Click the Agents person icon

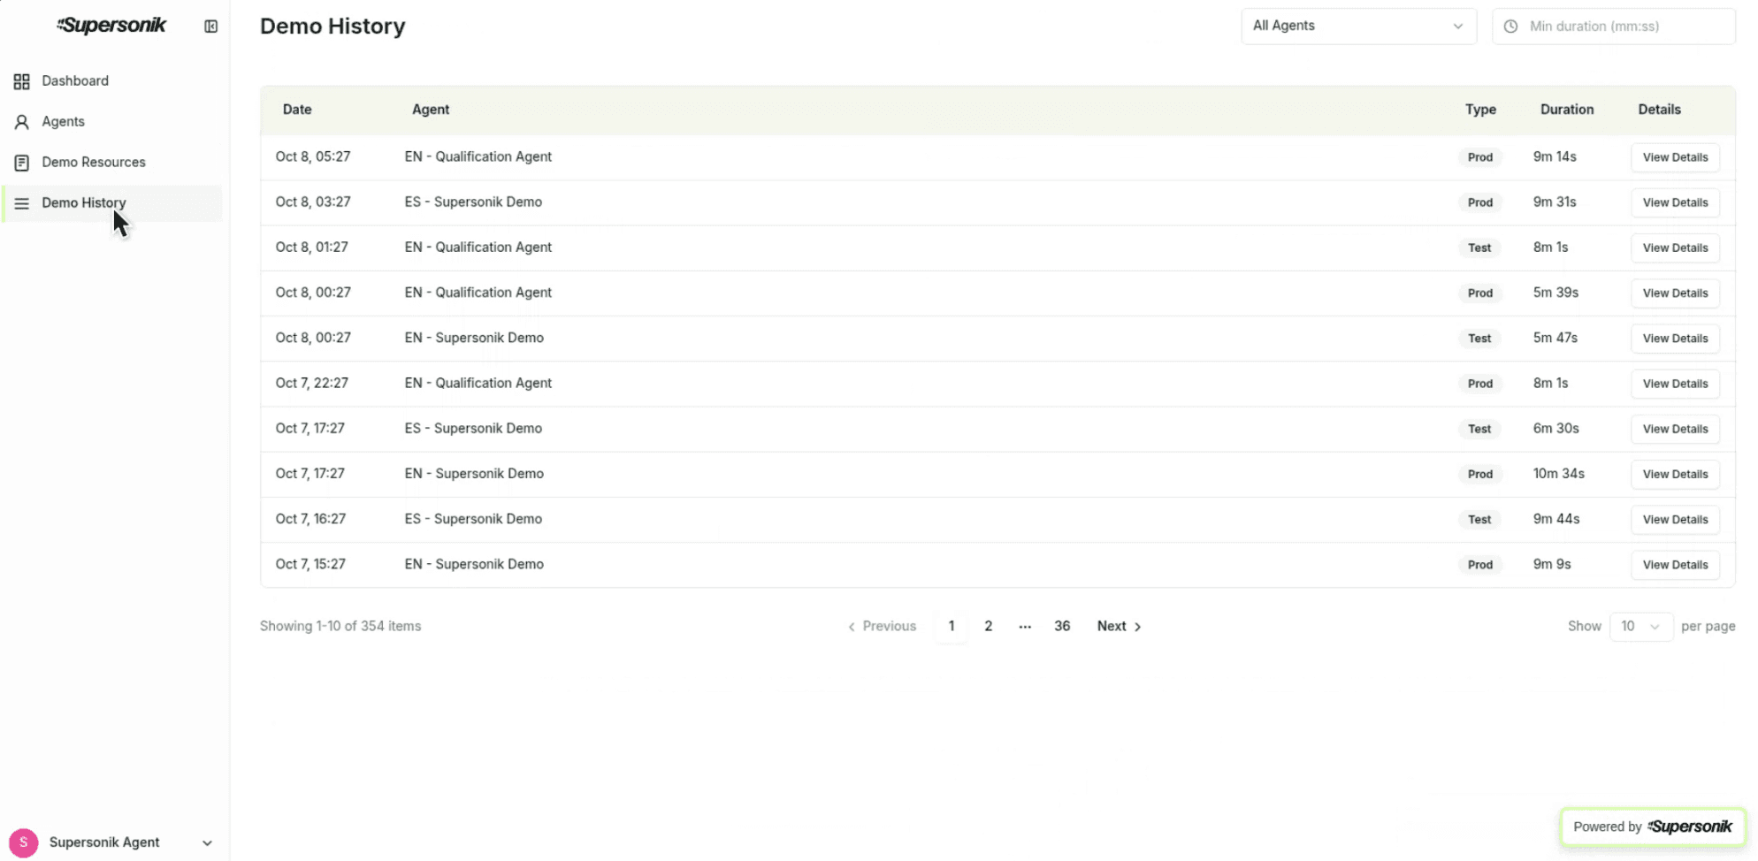click(x=22, y=122)
